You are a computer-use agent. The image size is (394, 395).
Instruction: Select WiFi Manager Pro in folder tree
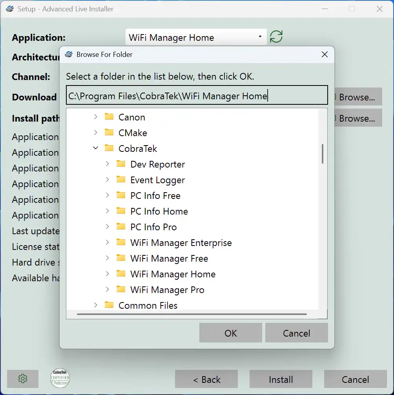(x=167, y=290)
